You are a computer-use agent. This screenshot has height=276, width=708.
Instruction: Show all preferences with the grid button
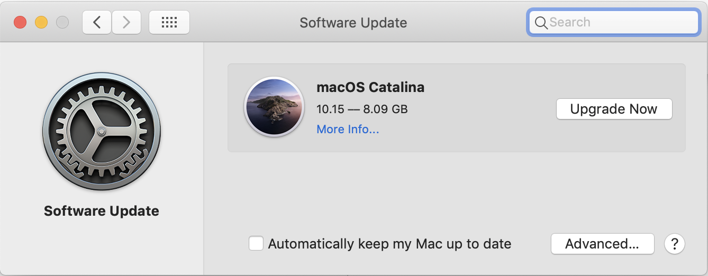[x=169, y=22]
